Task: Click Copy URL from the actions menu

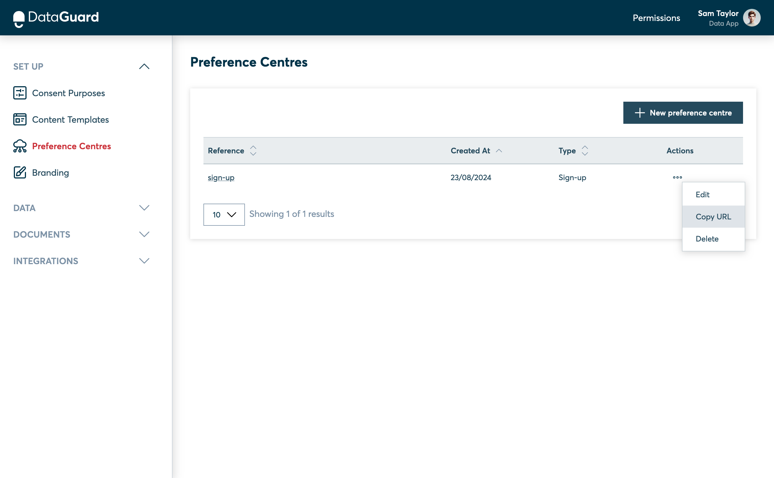Action: tap(713, 216)
